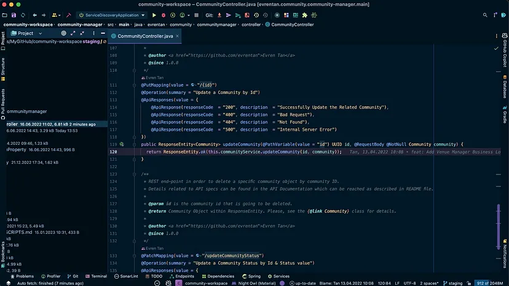Image resolution: width=509 pixels, height=286 pixels.
Task: Collapse all in Project panel
Action: (82, 33)
